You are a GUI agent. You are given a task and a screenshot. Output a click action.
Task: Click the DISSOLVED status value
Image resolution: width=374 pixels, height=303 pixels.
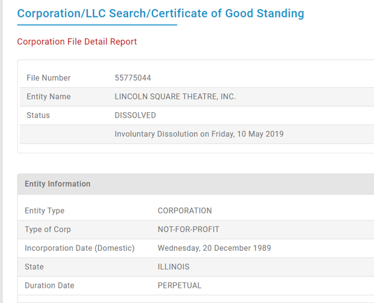pos(135,115)
